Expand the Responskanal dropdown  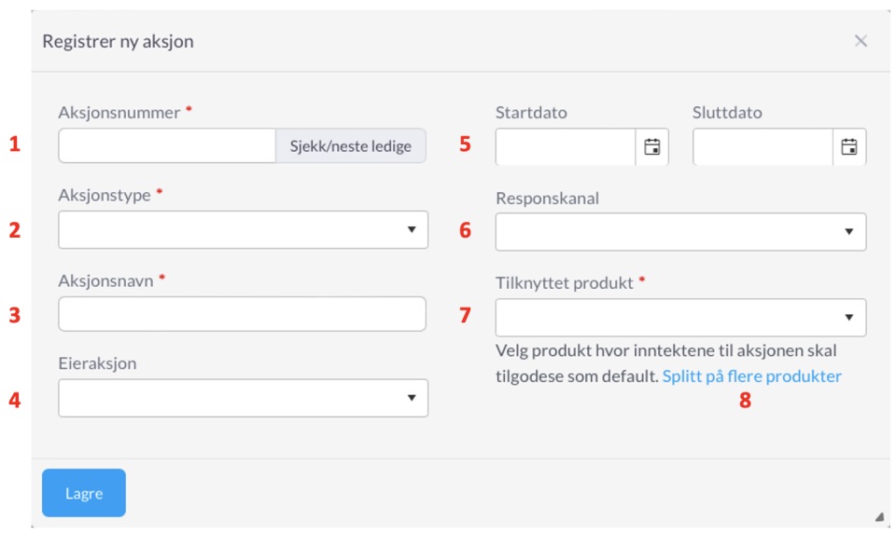click(680, 232)
